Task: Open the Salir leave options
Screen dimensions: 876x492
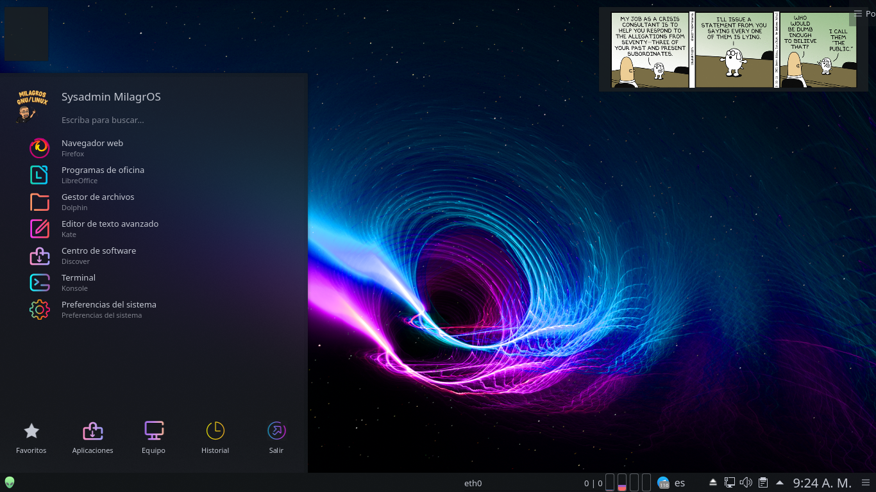Action: 276,438
